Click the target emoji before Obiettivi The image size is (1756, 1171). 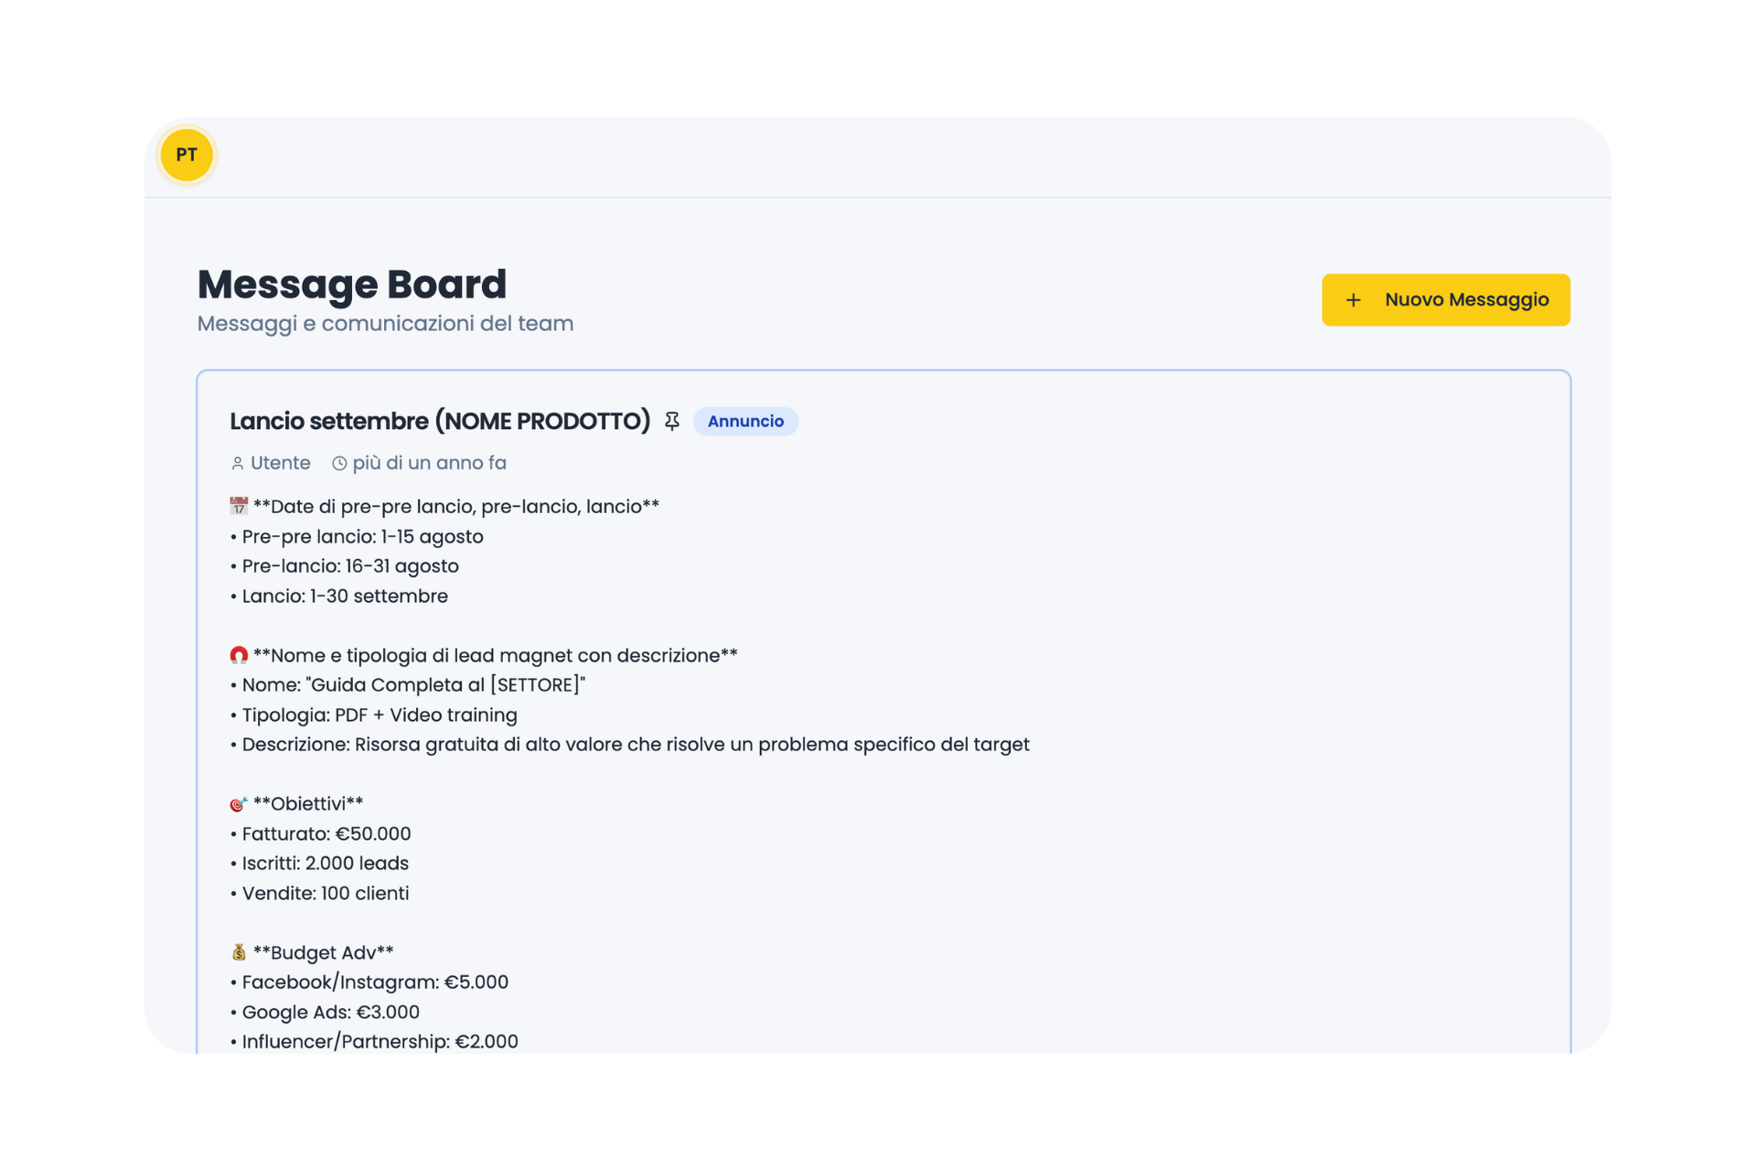tap(239, 804)
